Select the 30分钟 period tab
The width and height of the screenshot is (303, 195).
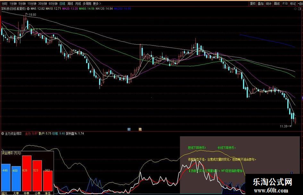point(42,4)
